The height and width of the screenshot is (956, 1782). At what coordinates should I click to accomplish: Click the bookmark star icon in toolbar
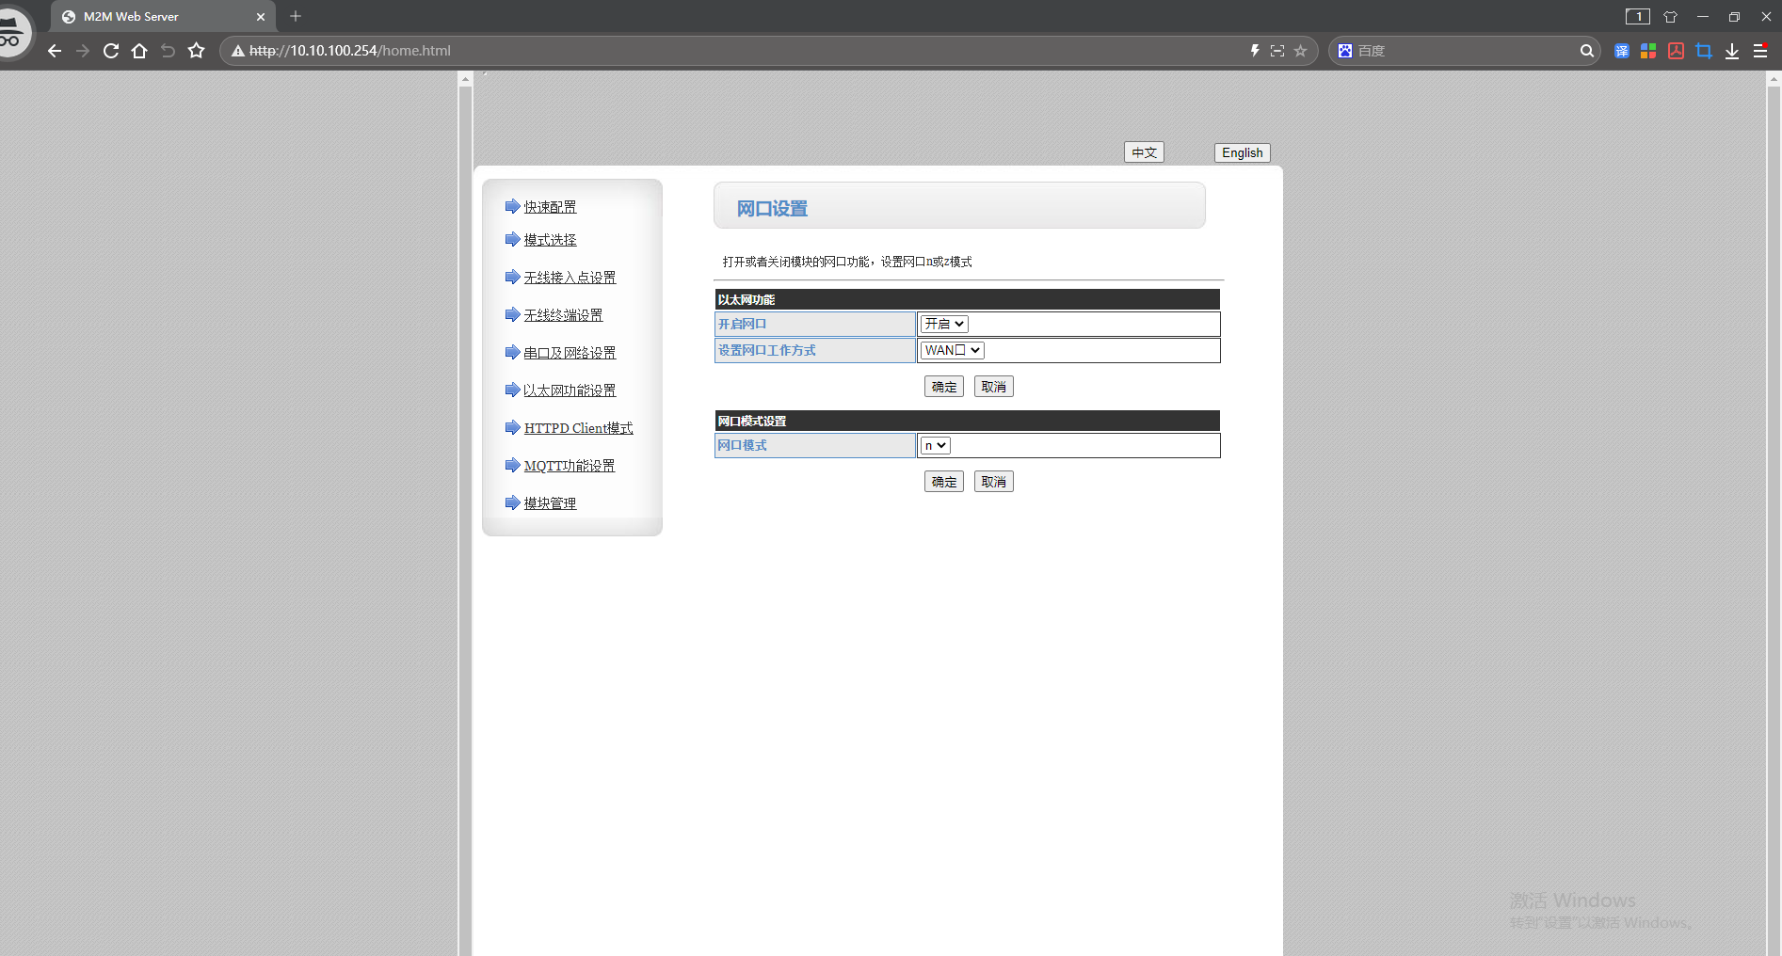(x=196, y=51)
